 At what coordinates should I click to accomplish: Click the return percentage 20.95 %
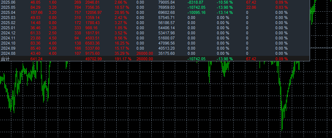click(122, 12)
